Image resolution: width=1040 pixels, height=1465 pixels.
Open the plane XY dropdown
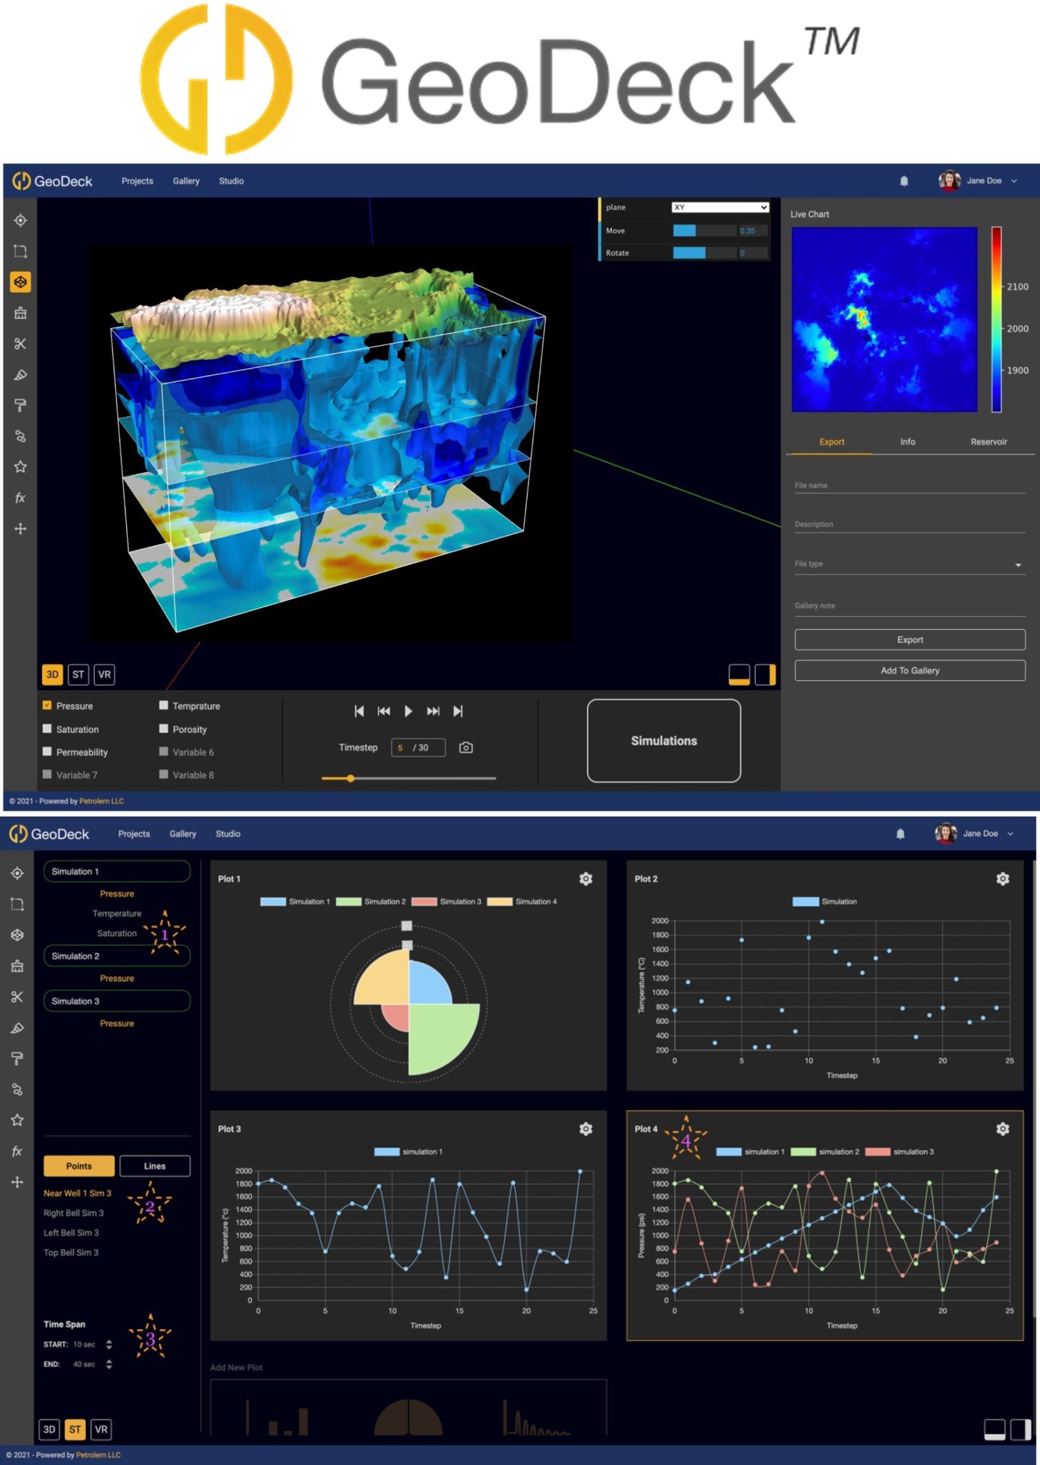click(x=720, y=208)
